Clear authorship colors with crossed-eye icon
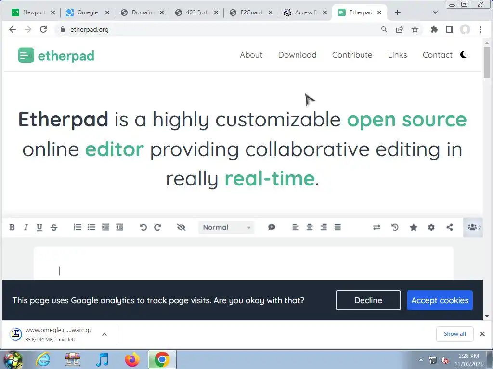This screenshot has width=493, height=369. pos(181,227)
